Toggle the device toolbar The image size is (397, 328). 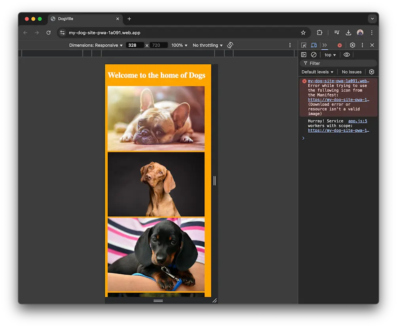[313, 45]
